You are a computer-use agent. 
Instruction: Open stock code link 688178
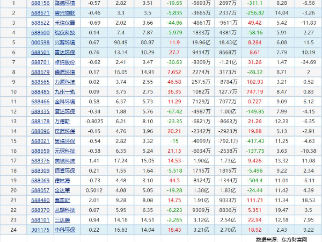(40, 122)
